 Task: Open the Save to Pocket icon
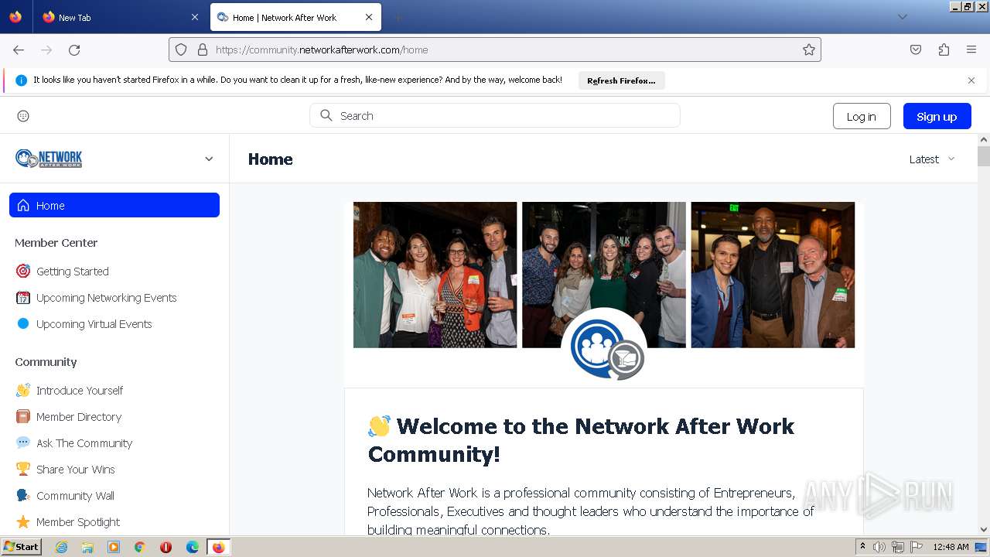click(916, 50)
